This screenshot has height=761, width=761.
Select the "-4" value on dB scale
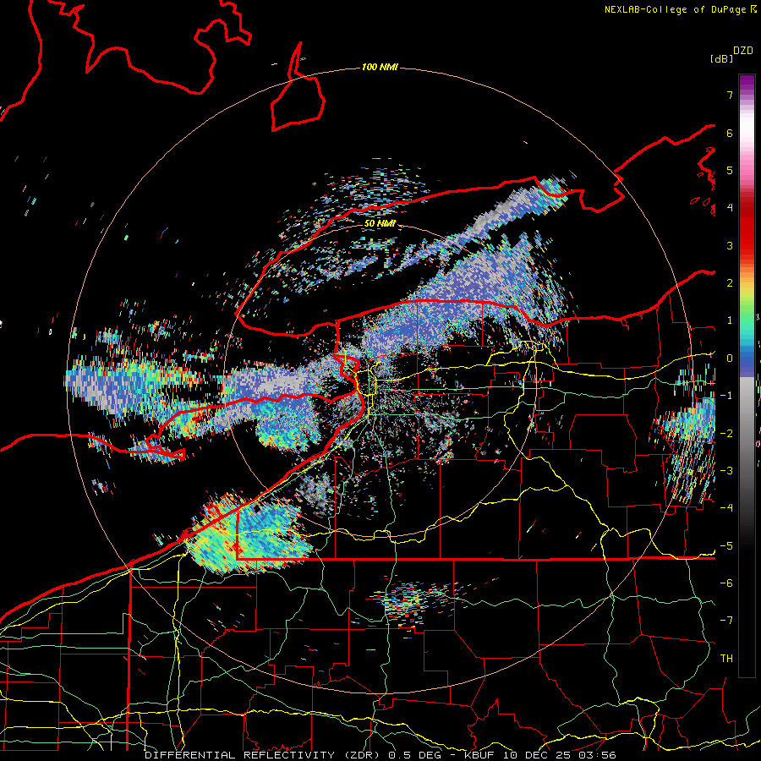[726, 507]
